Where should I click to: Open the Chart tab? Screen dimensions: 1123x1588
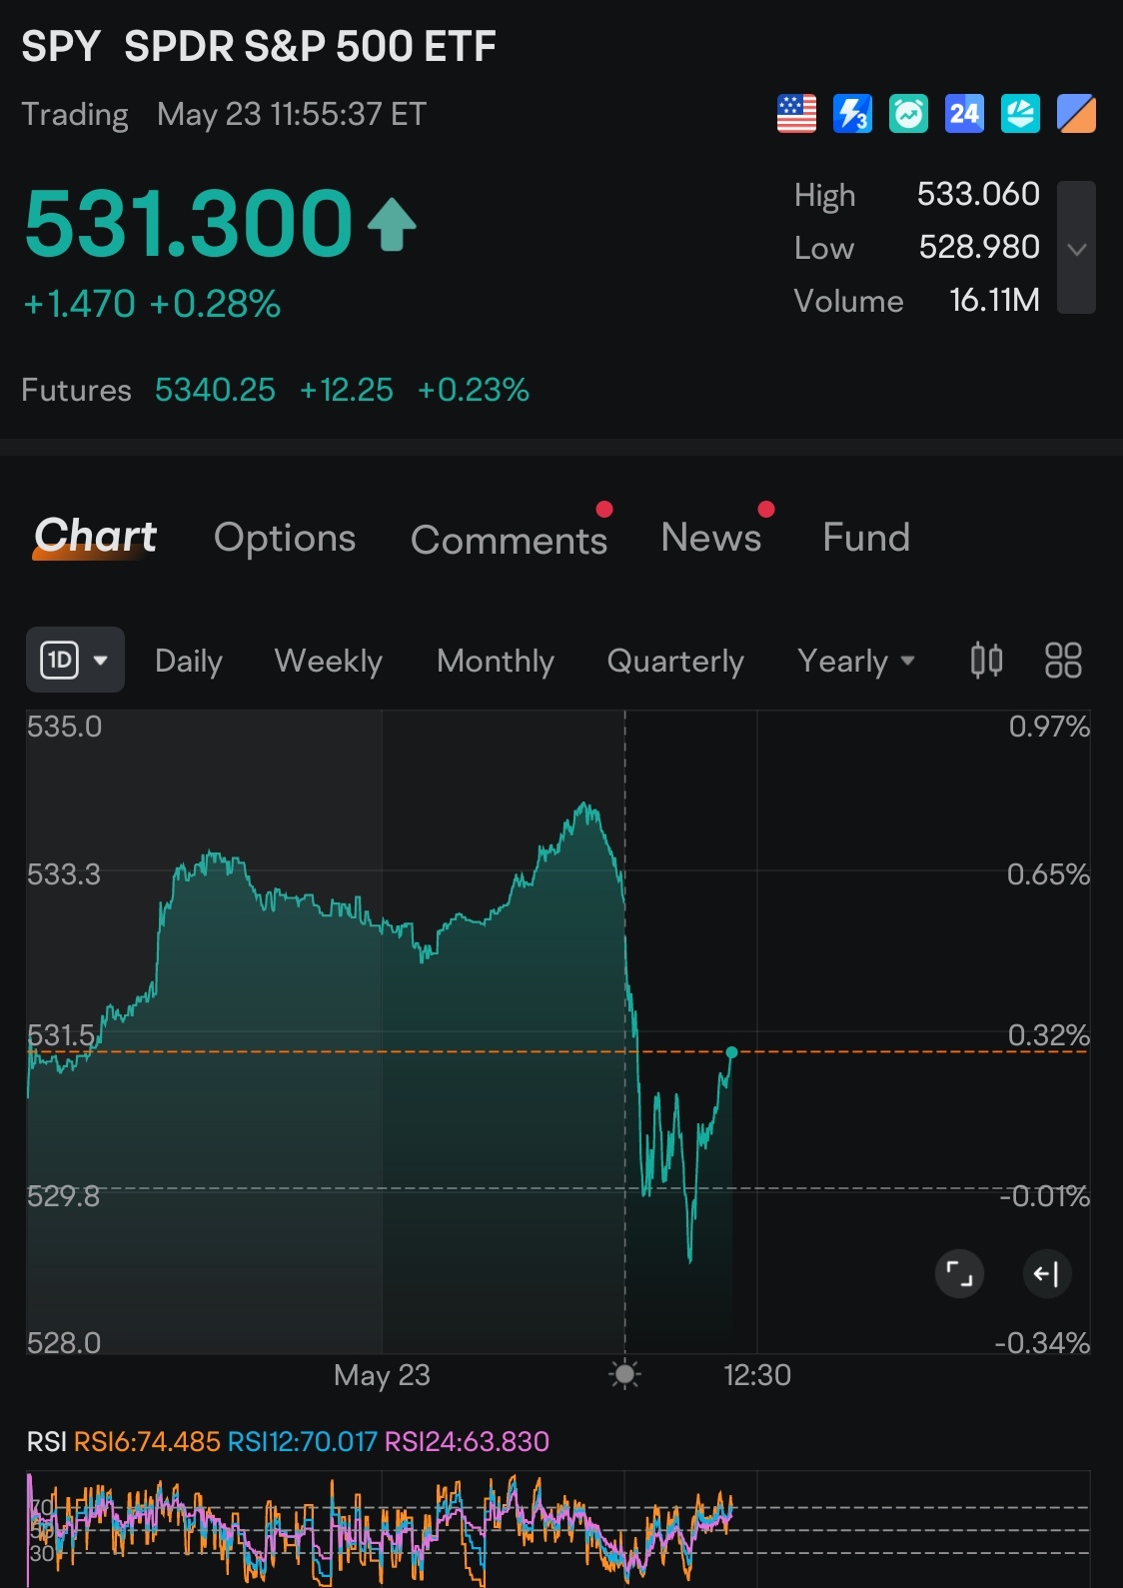[x=95, y=537]
